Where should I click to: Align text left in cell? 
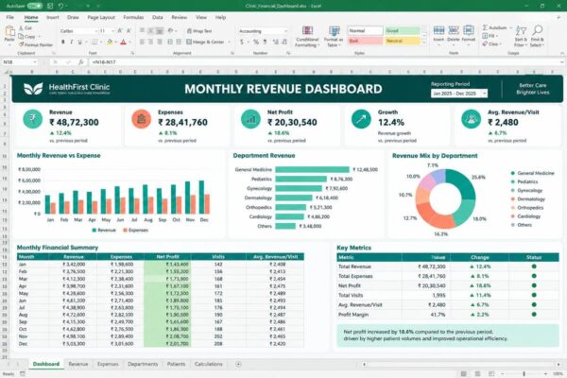pyautogui.click(x=142, y=42)
